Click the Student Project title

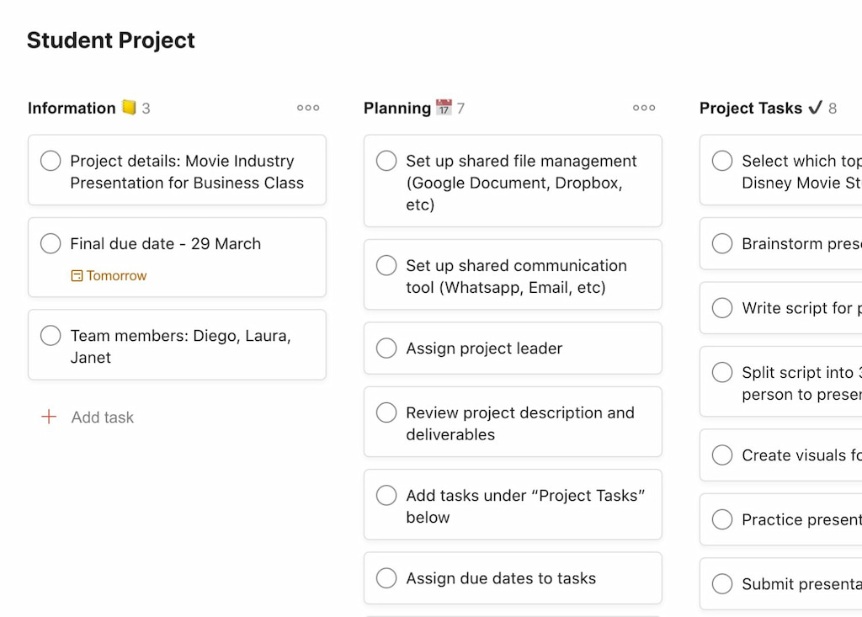(110, 40)
